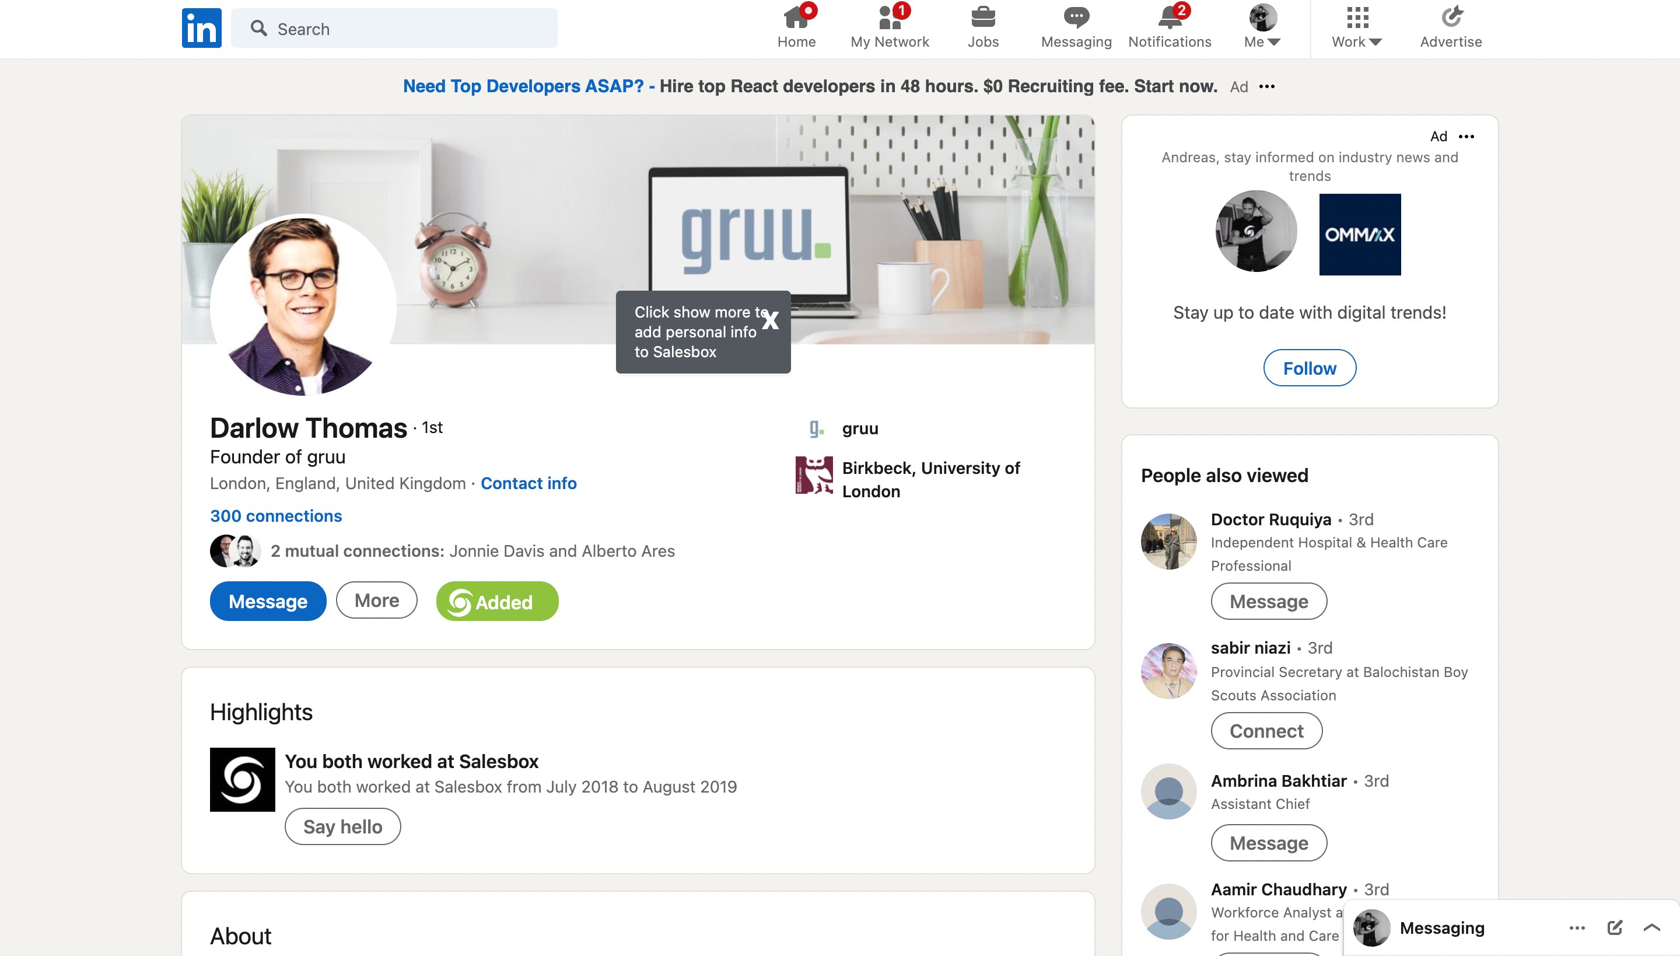Screen dimensions: 1680x956
Task: Open the sidebar ad's three-dot options menu
Action: point(1466,137)
